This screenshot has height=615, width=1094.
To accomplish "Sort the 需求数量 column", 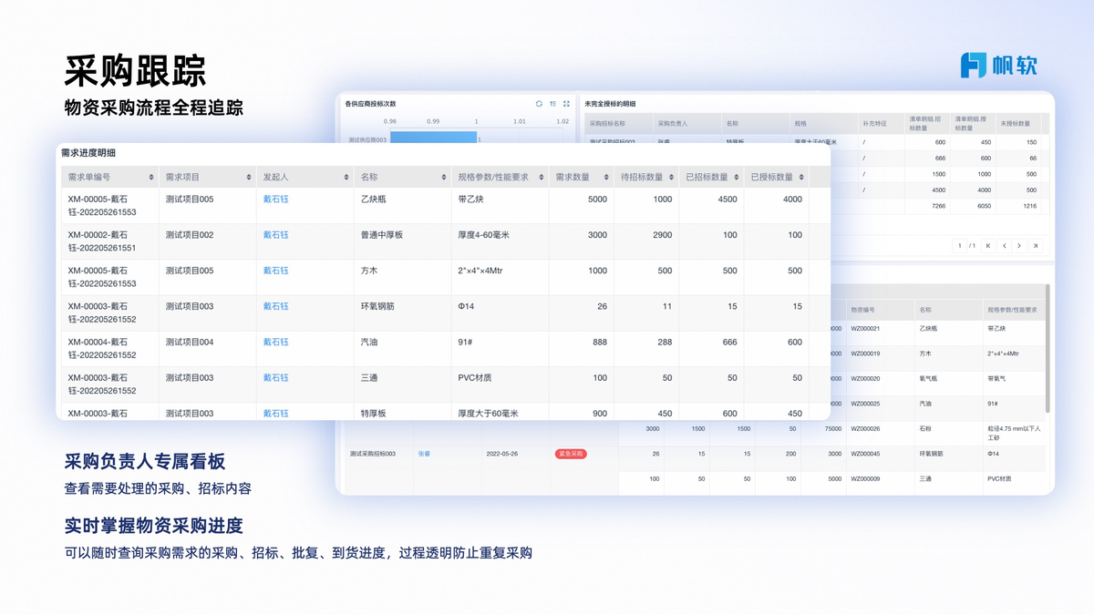I will (x=606, y=178).
